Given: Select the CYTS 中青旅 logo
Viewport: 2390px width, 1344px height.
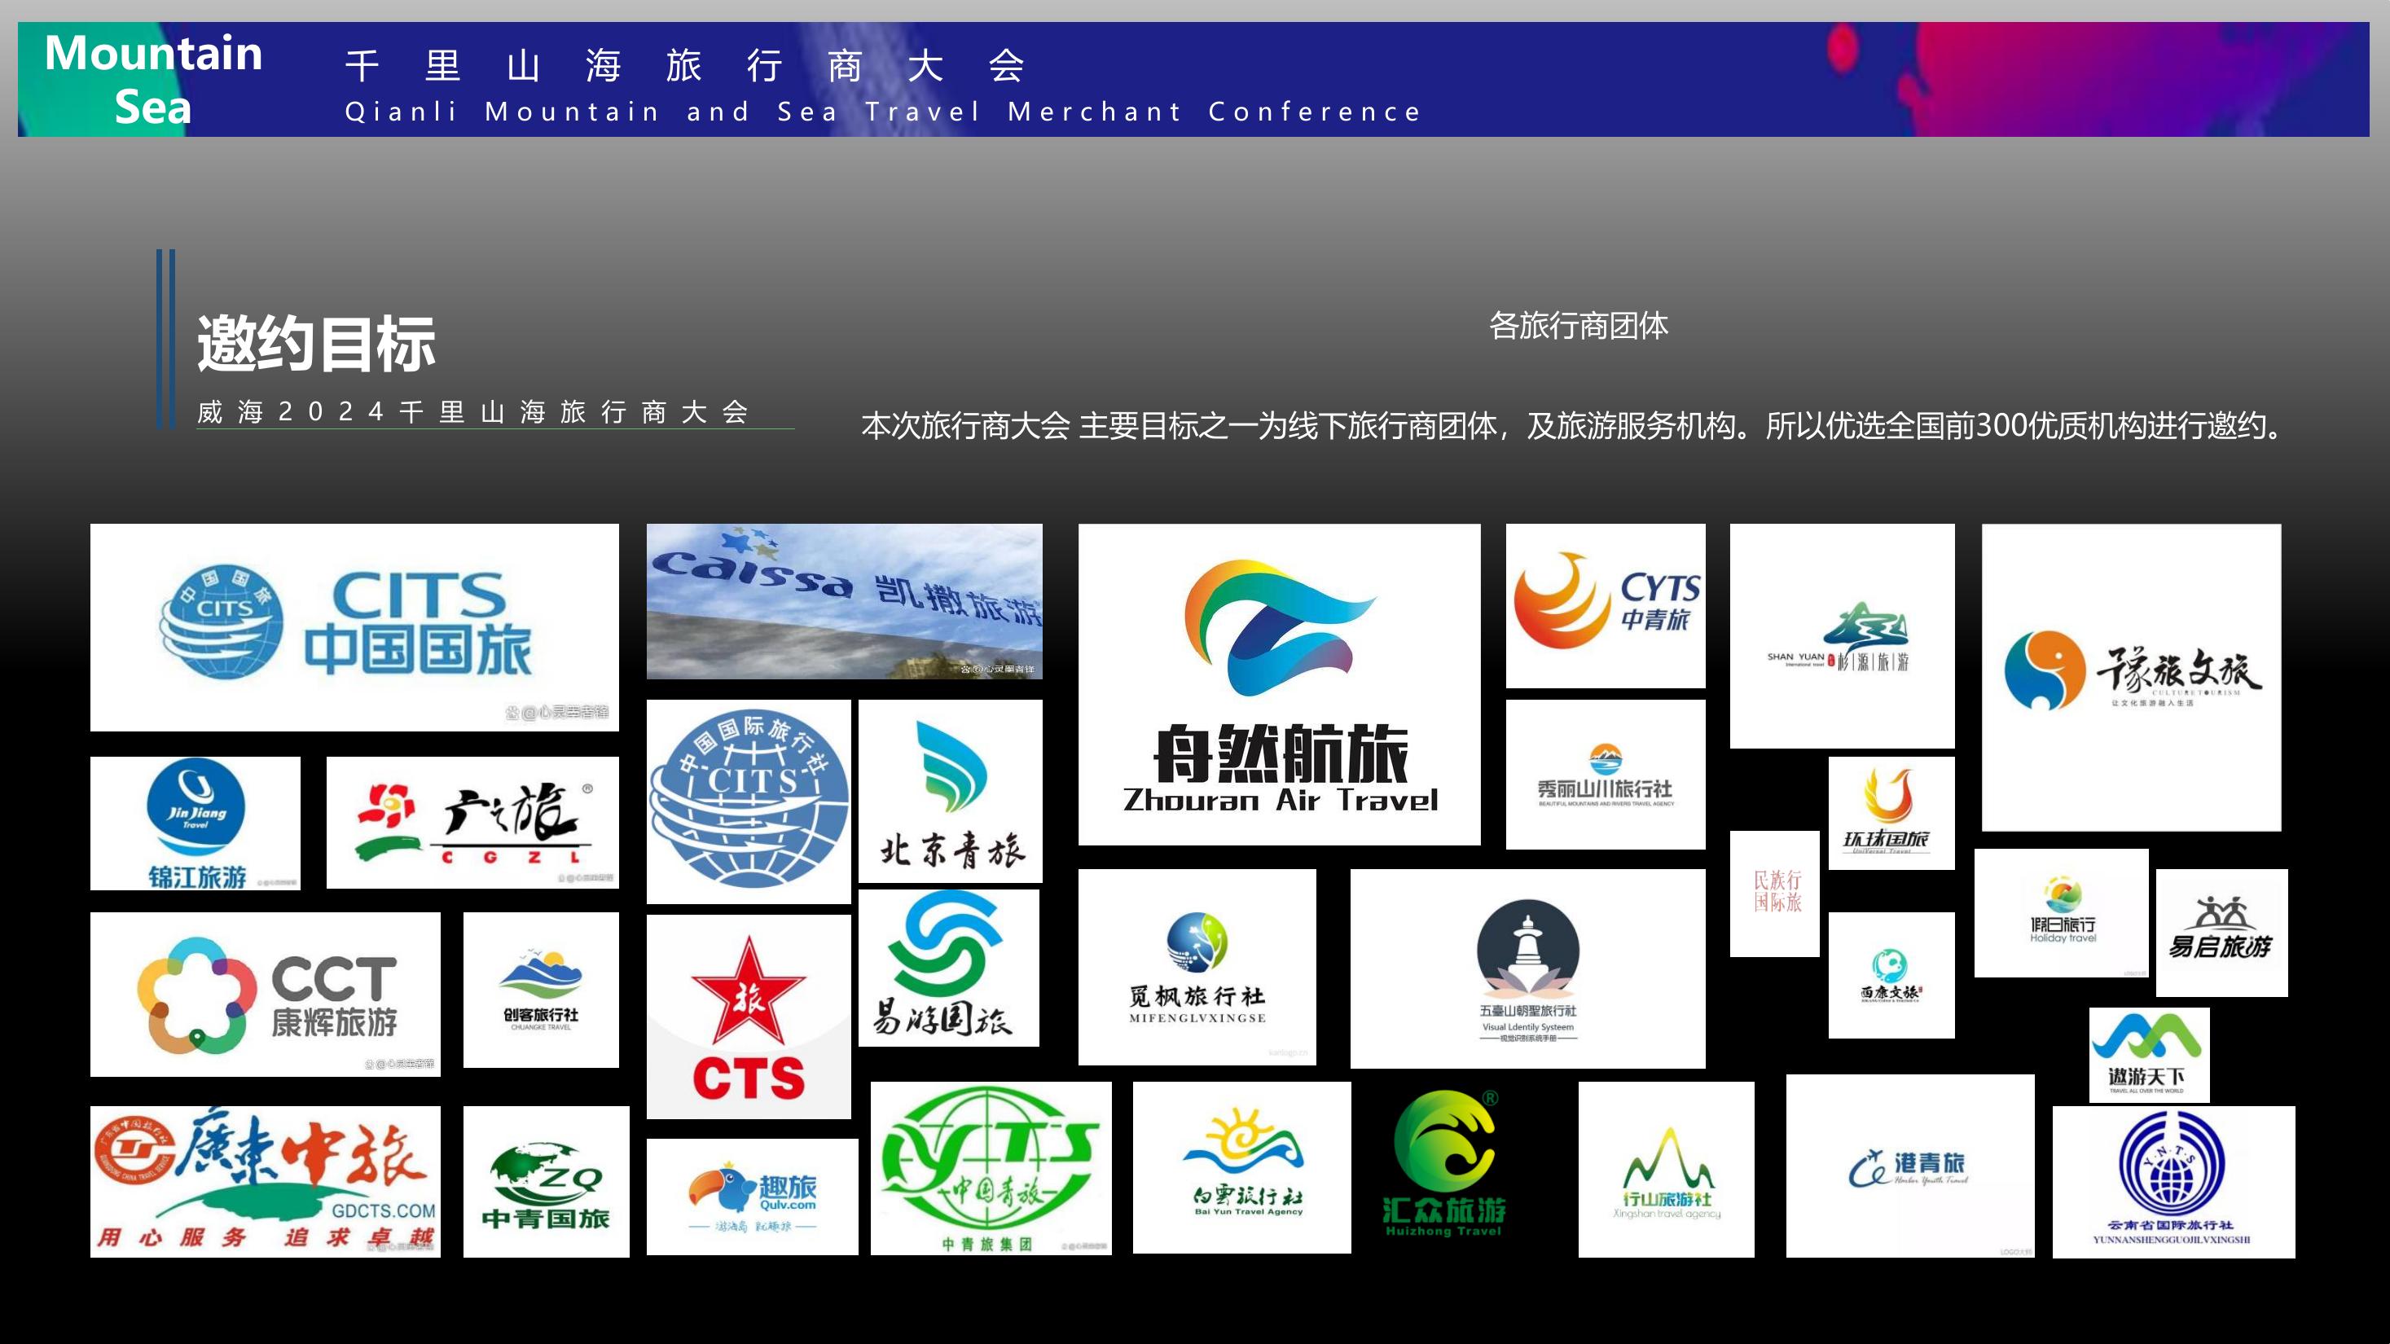Looking at the screenshot, I should click(x=1605, y=606).
